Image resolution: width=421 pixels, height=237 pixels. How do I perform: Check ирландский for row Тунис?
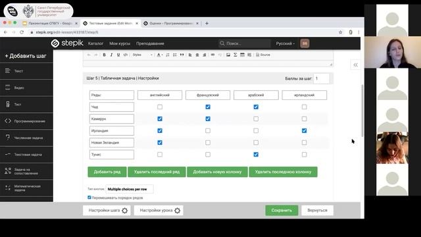coord(304,155)
